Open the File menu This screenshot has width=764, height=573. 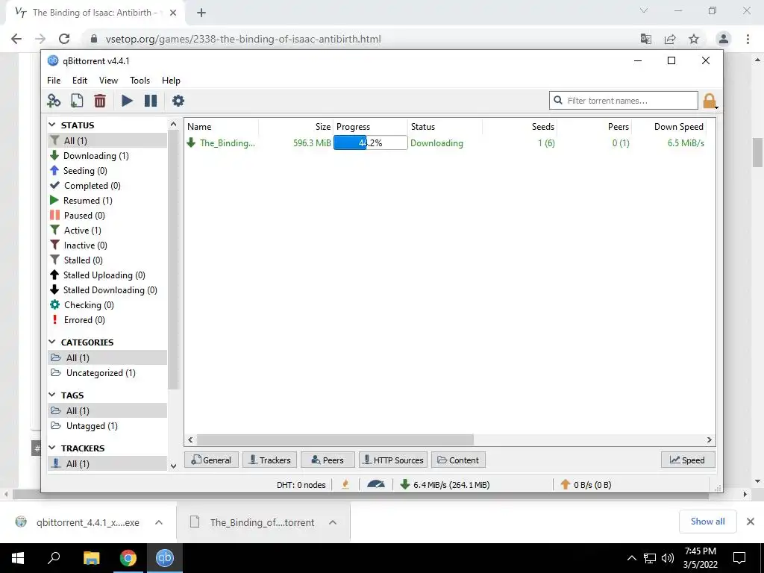pos(54,81)
